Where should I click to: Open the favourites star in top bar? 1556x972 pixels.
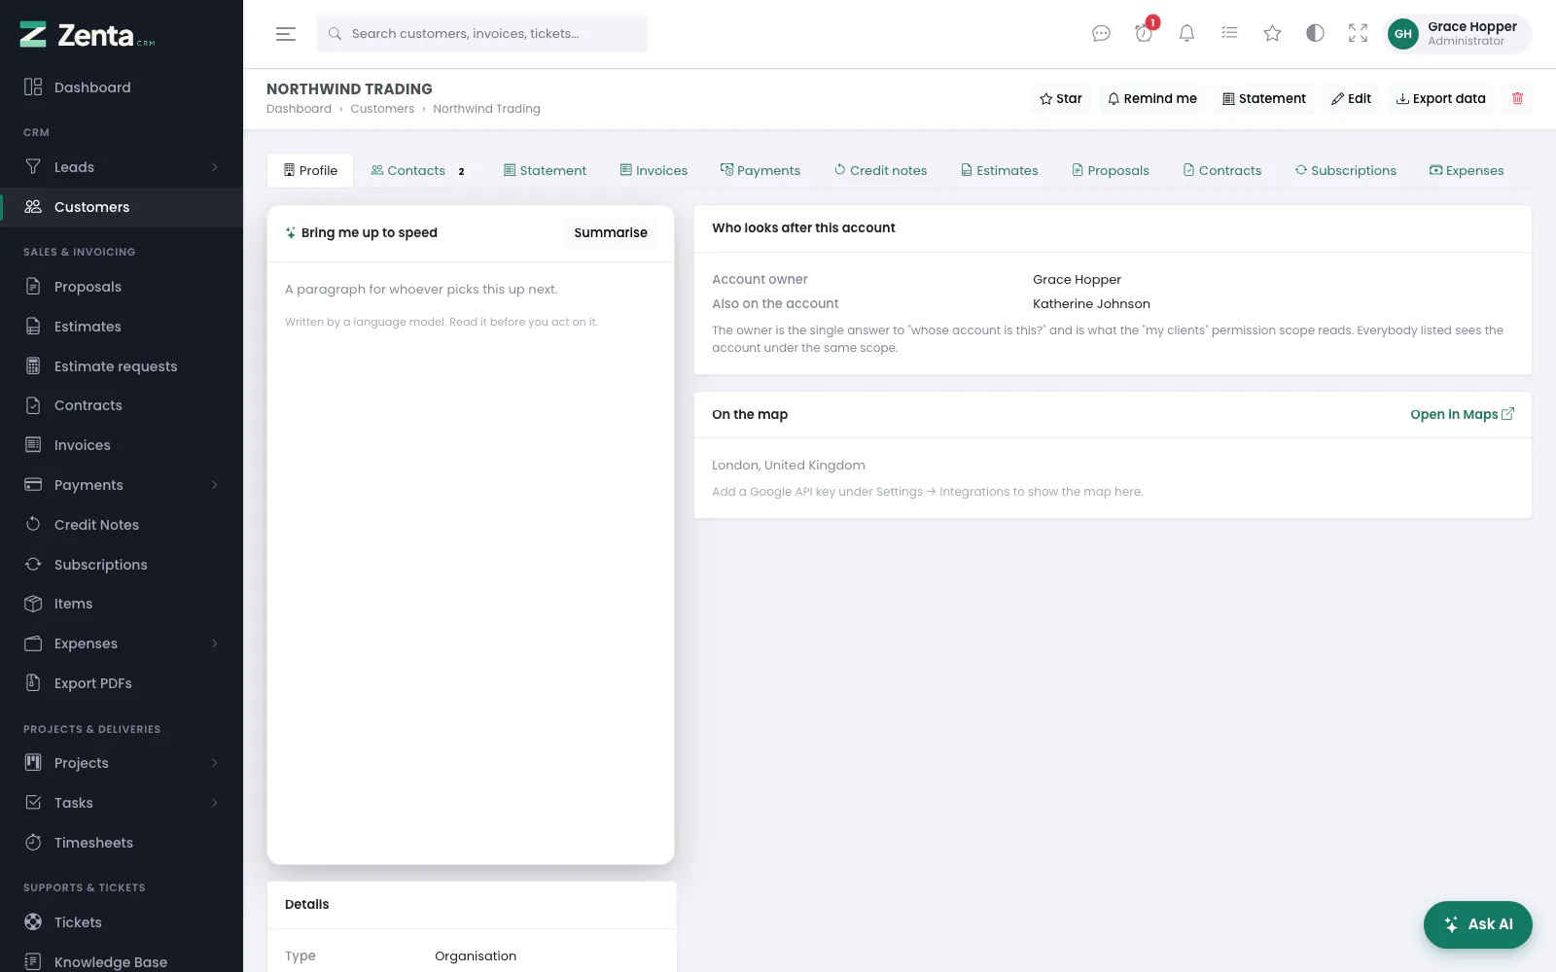click(x=1272, y=34)
